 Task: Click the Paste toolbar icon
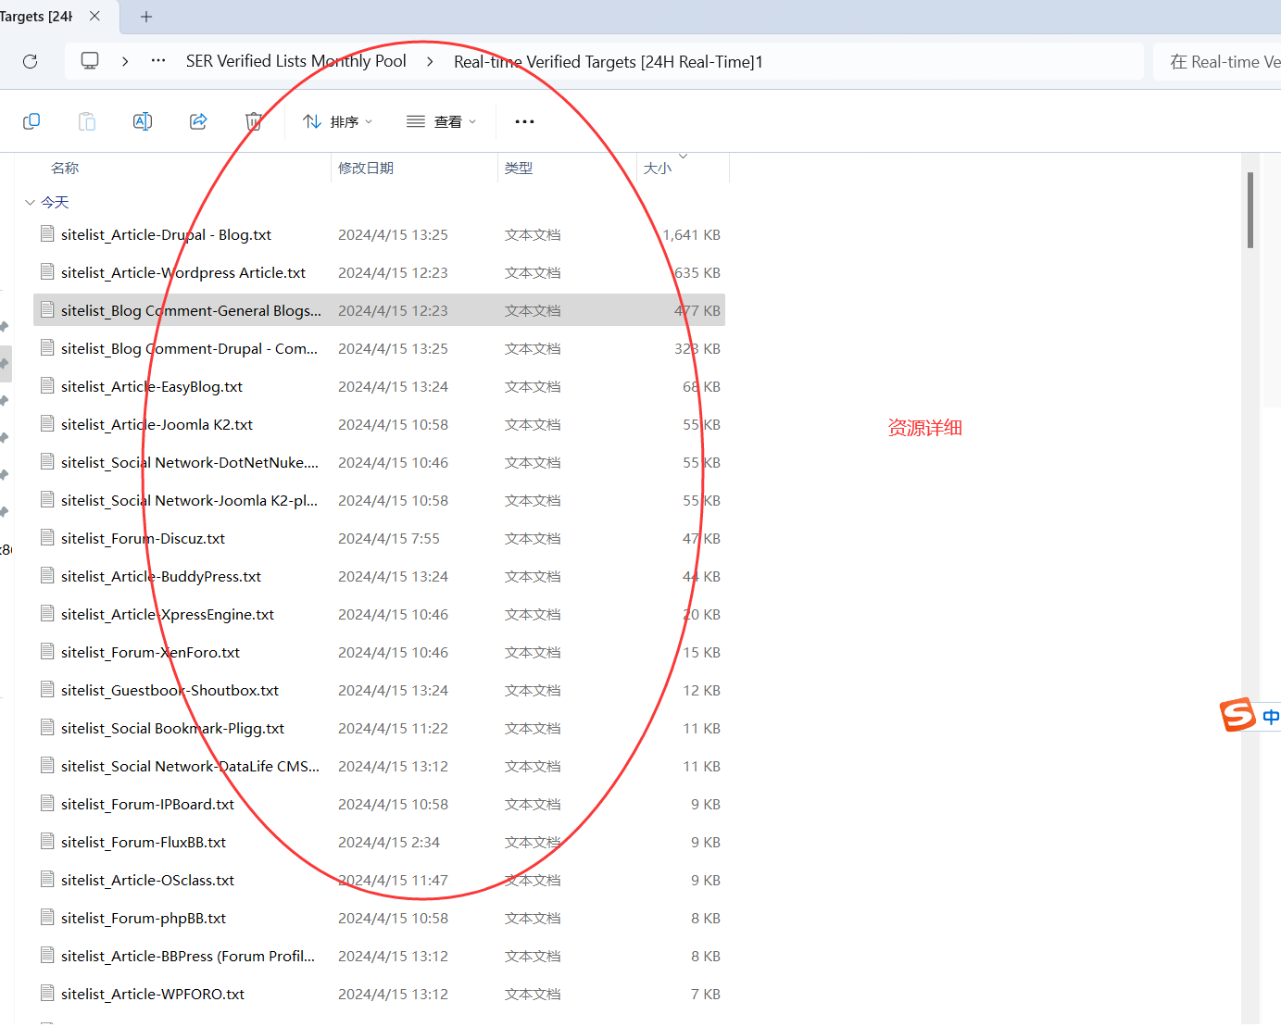(87, 121)
